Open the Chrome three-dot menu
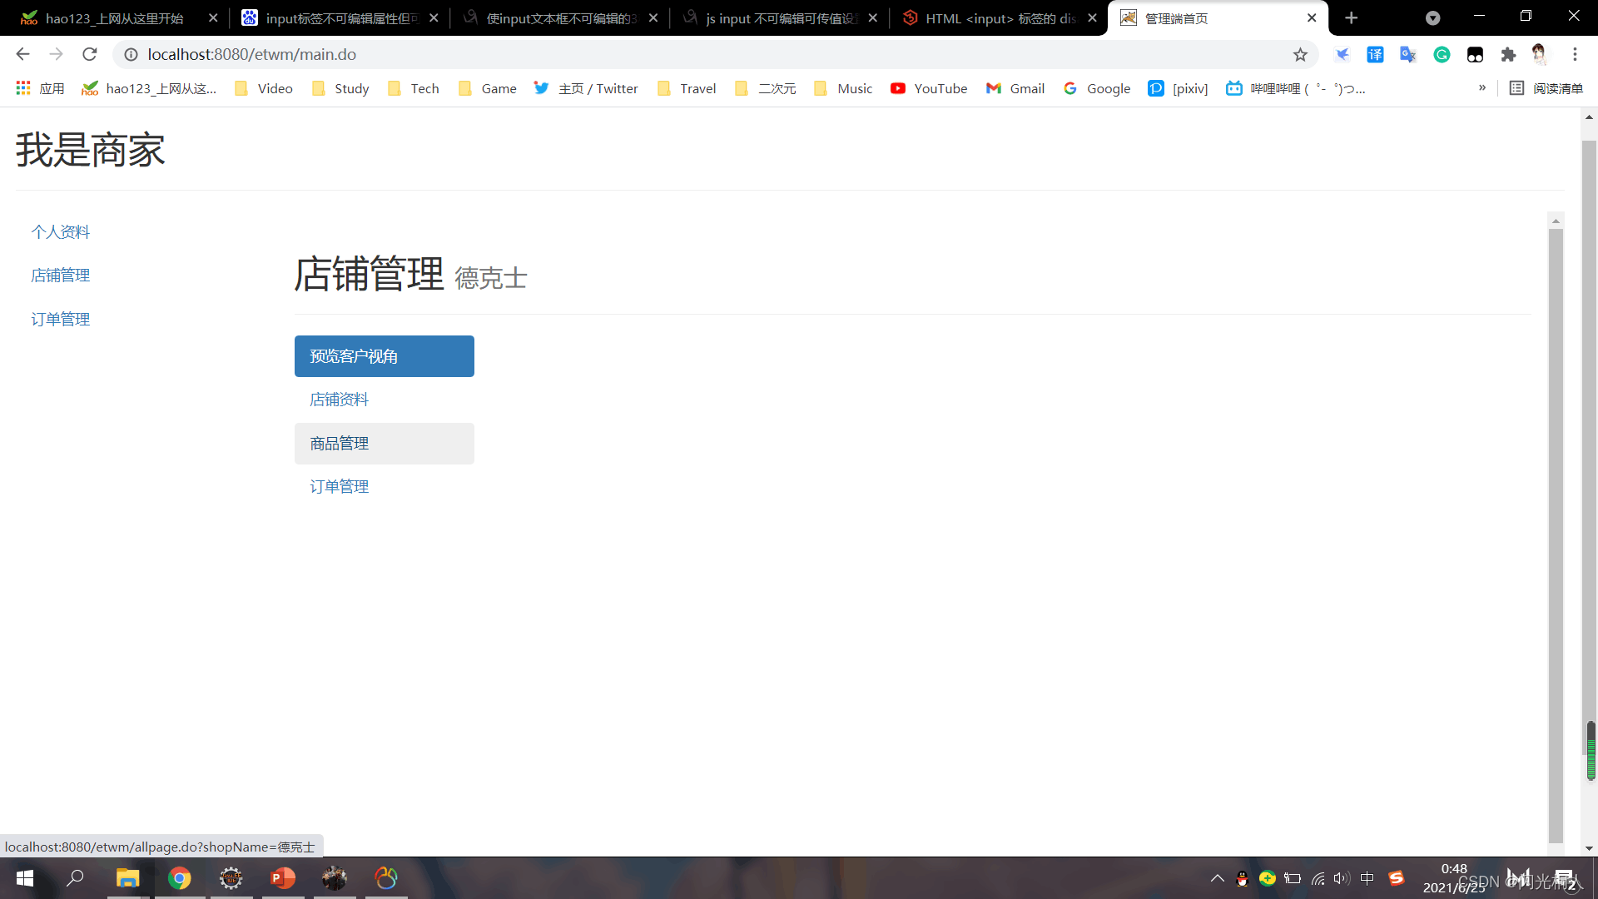The height and width of the screenshot is (899, 1598). click(1575, 54)
